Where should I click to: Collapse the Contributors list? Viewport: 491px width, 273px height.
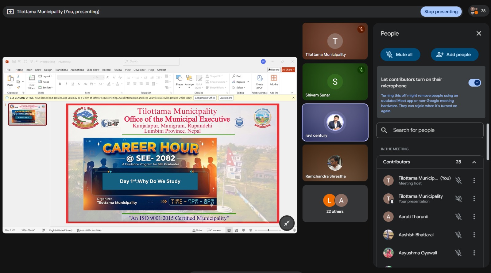click(x=474, y=162)
